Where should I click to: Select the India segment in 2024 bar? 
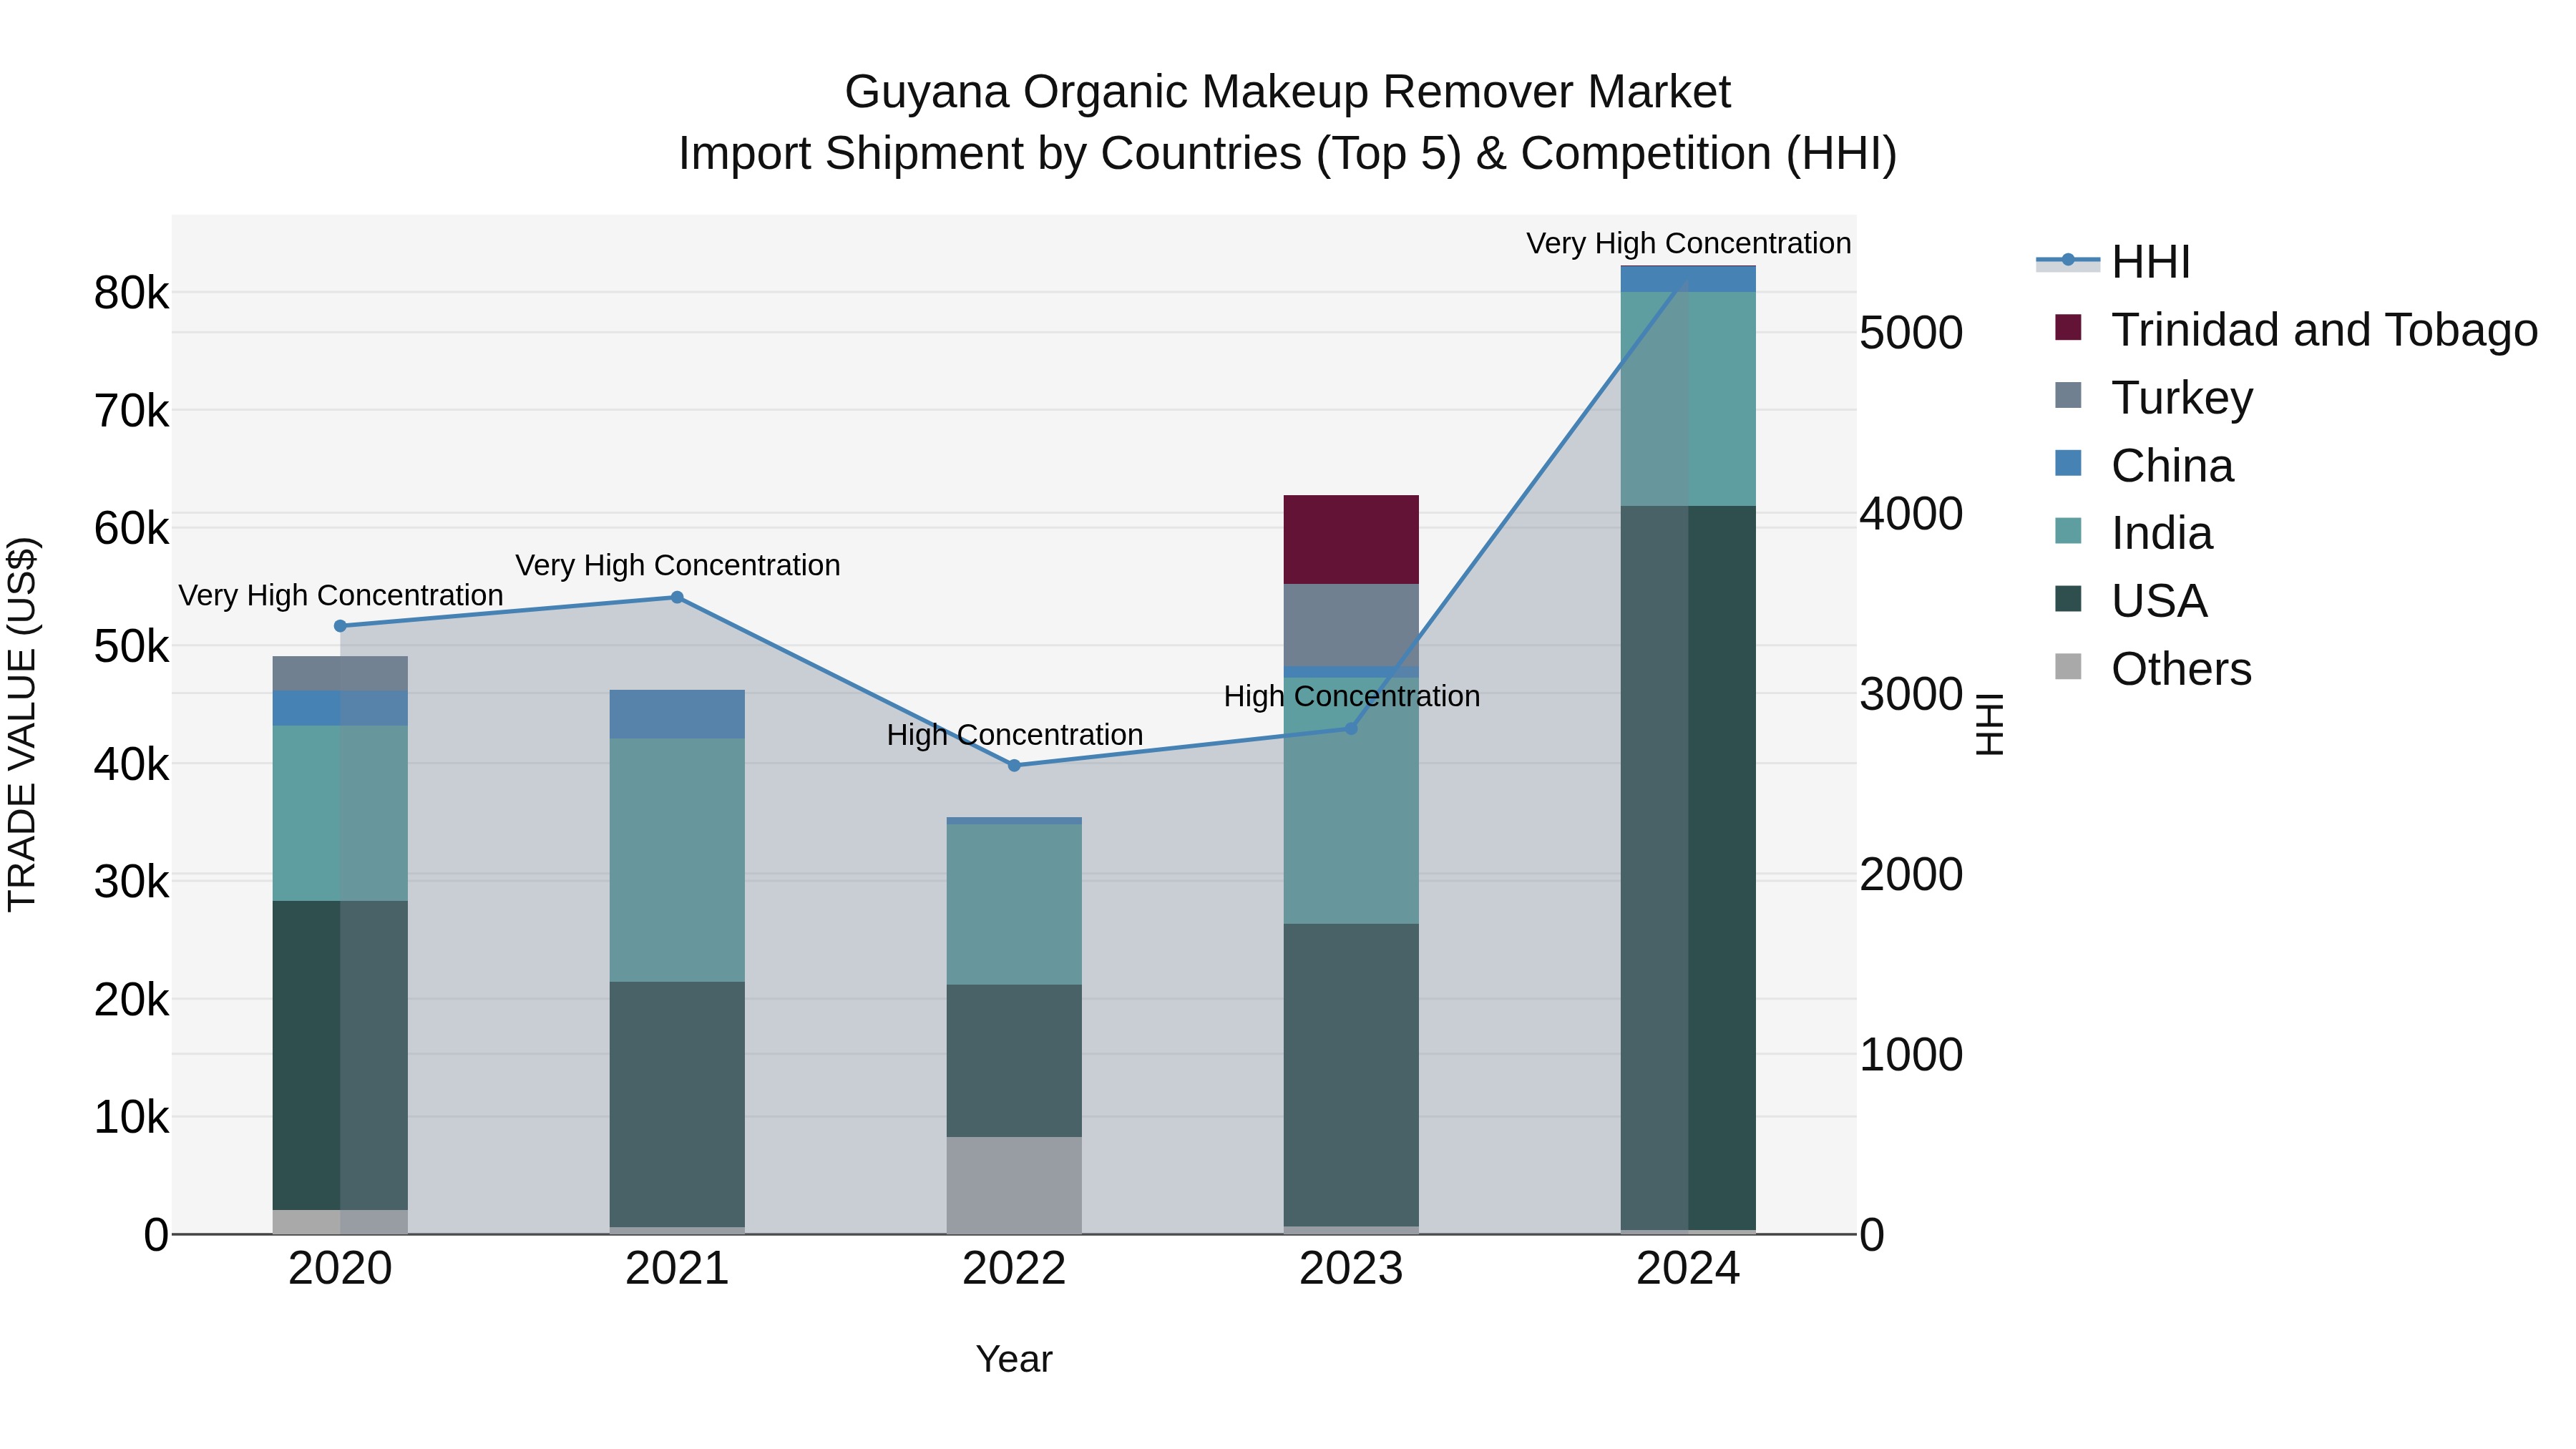pyautogui.click(x=1688, y=399)
